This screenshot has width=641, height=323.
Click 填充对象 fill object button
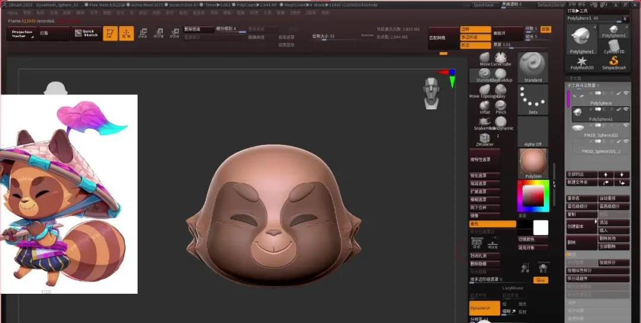click(x=532, y=248)
